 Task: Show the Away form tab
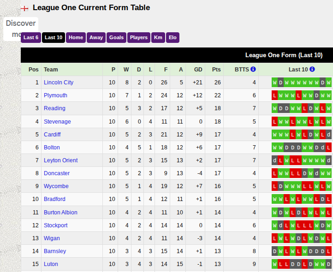[96, 37]
